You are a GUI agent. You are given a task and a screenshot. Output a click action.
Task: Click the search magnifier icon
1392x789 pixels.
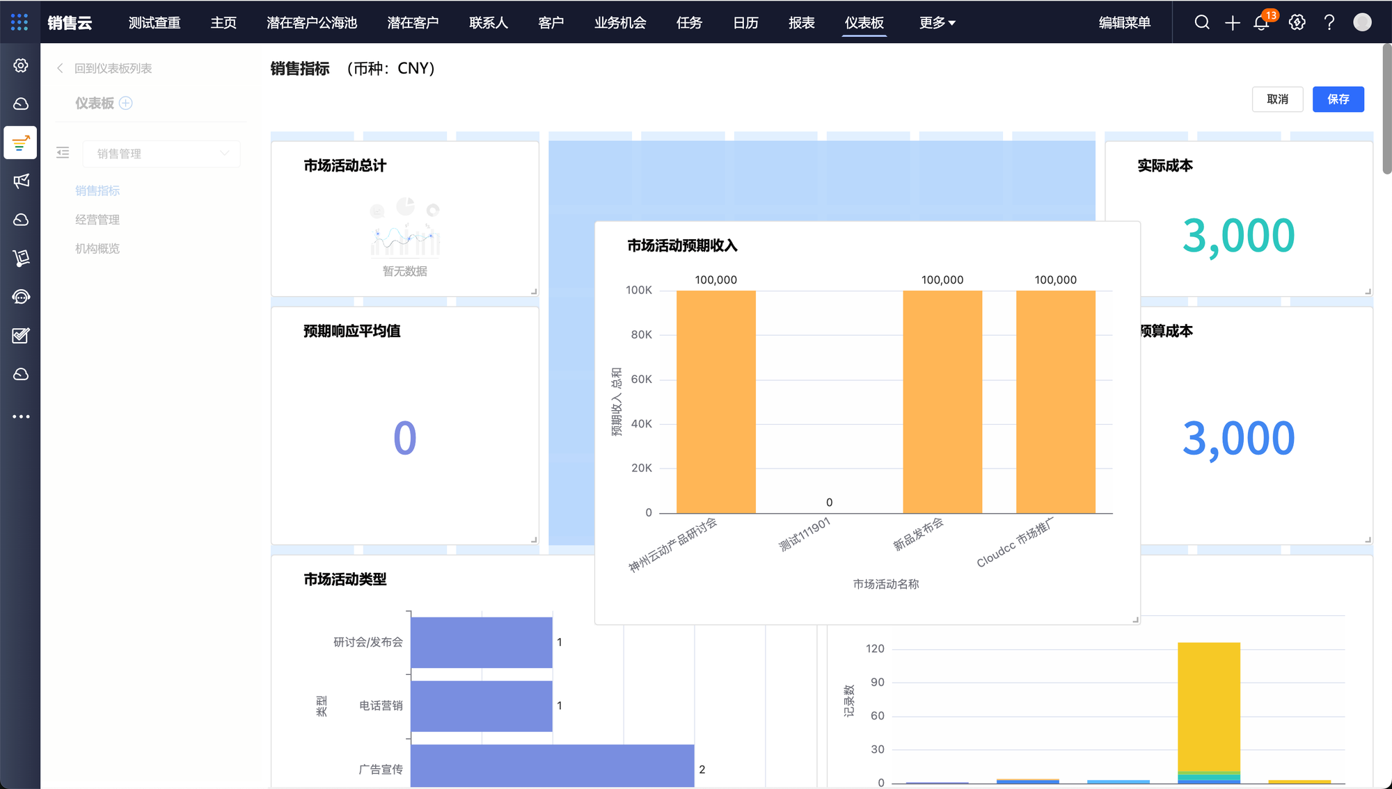click(x=1202, y=22)
